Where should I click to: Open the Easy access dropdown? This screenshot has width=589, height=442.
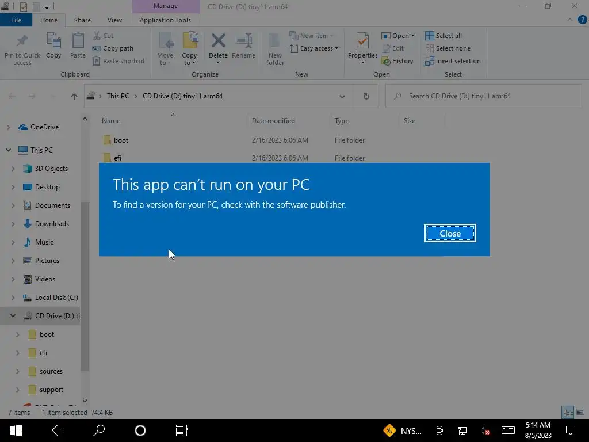(314, 48)
